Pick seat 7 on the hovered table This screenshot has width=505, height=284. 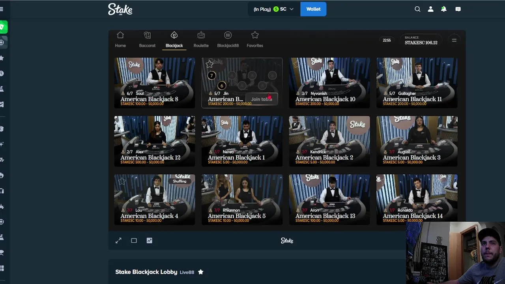[x=211, y=75]
